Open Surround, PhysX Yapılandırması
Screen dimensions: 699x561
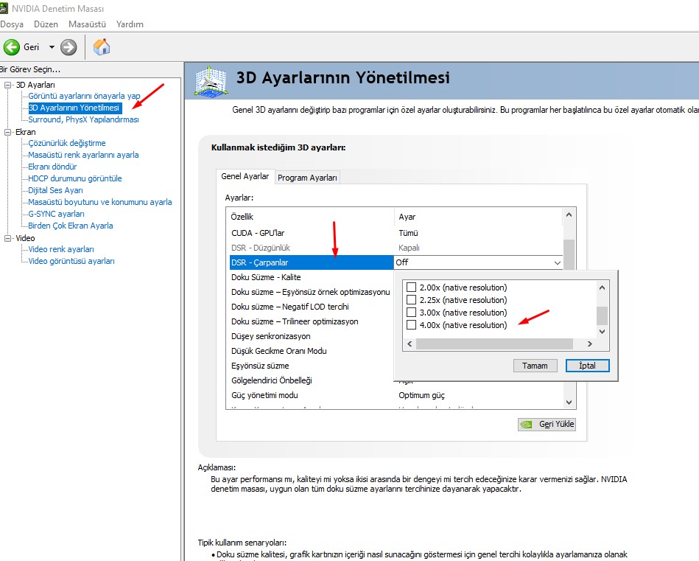(83, 119)
